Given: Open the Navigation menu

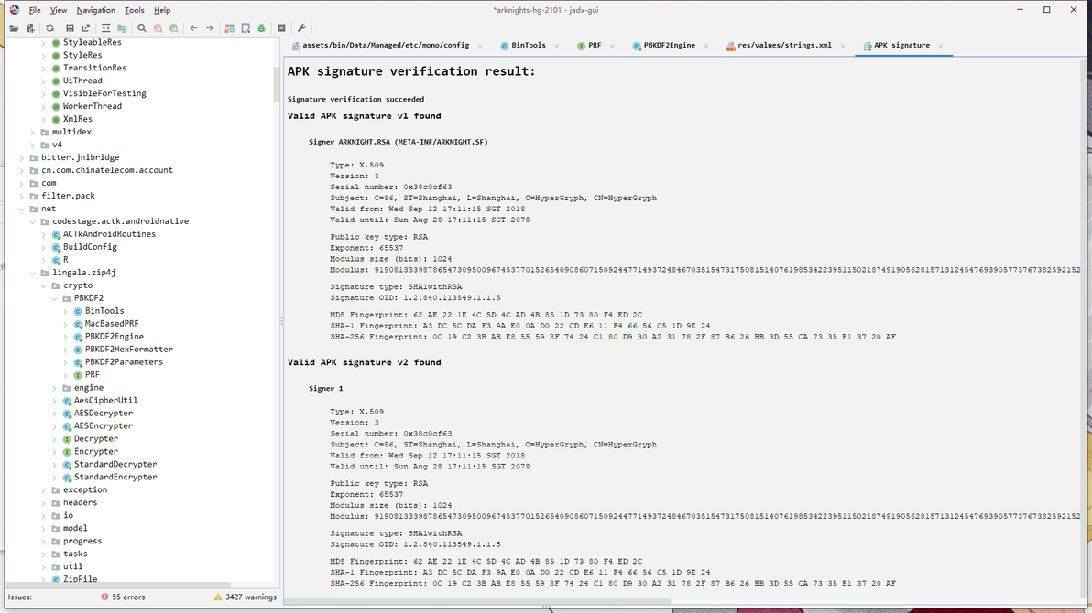Looking at the screenshot, I should (95, 10).
